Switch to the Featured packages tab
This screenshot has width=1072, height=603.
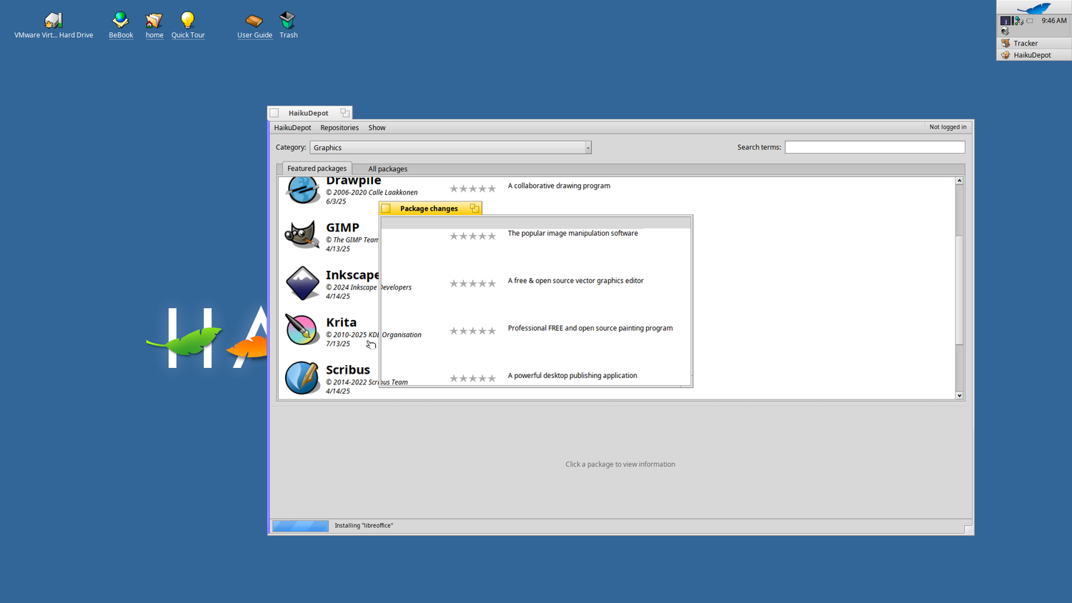point(317,169)
